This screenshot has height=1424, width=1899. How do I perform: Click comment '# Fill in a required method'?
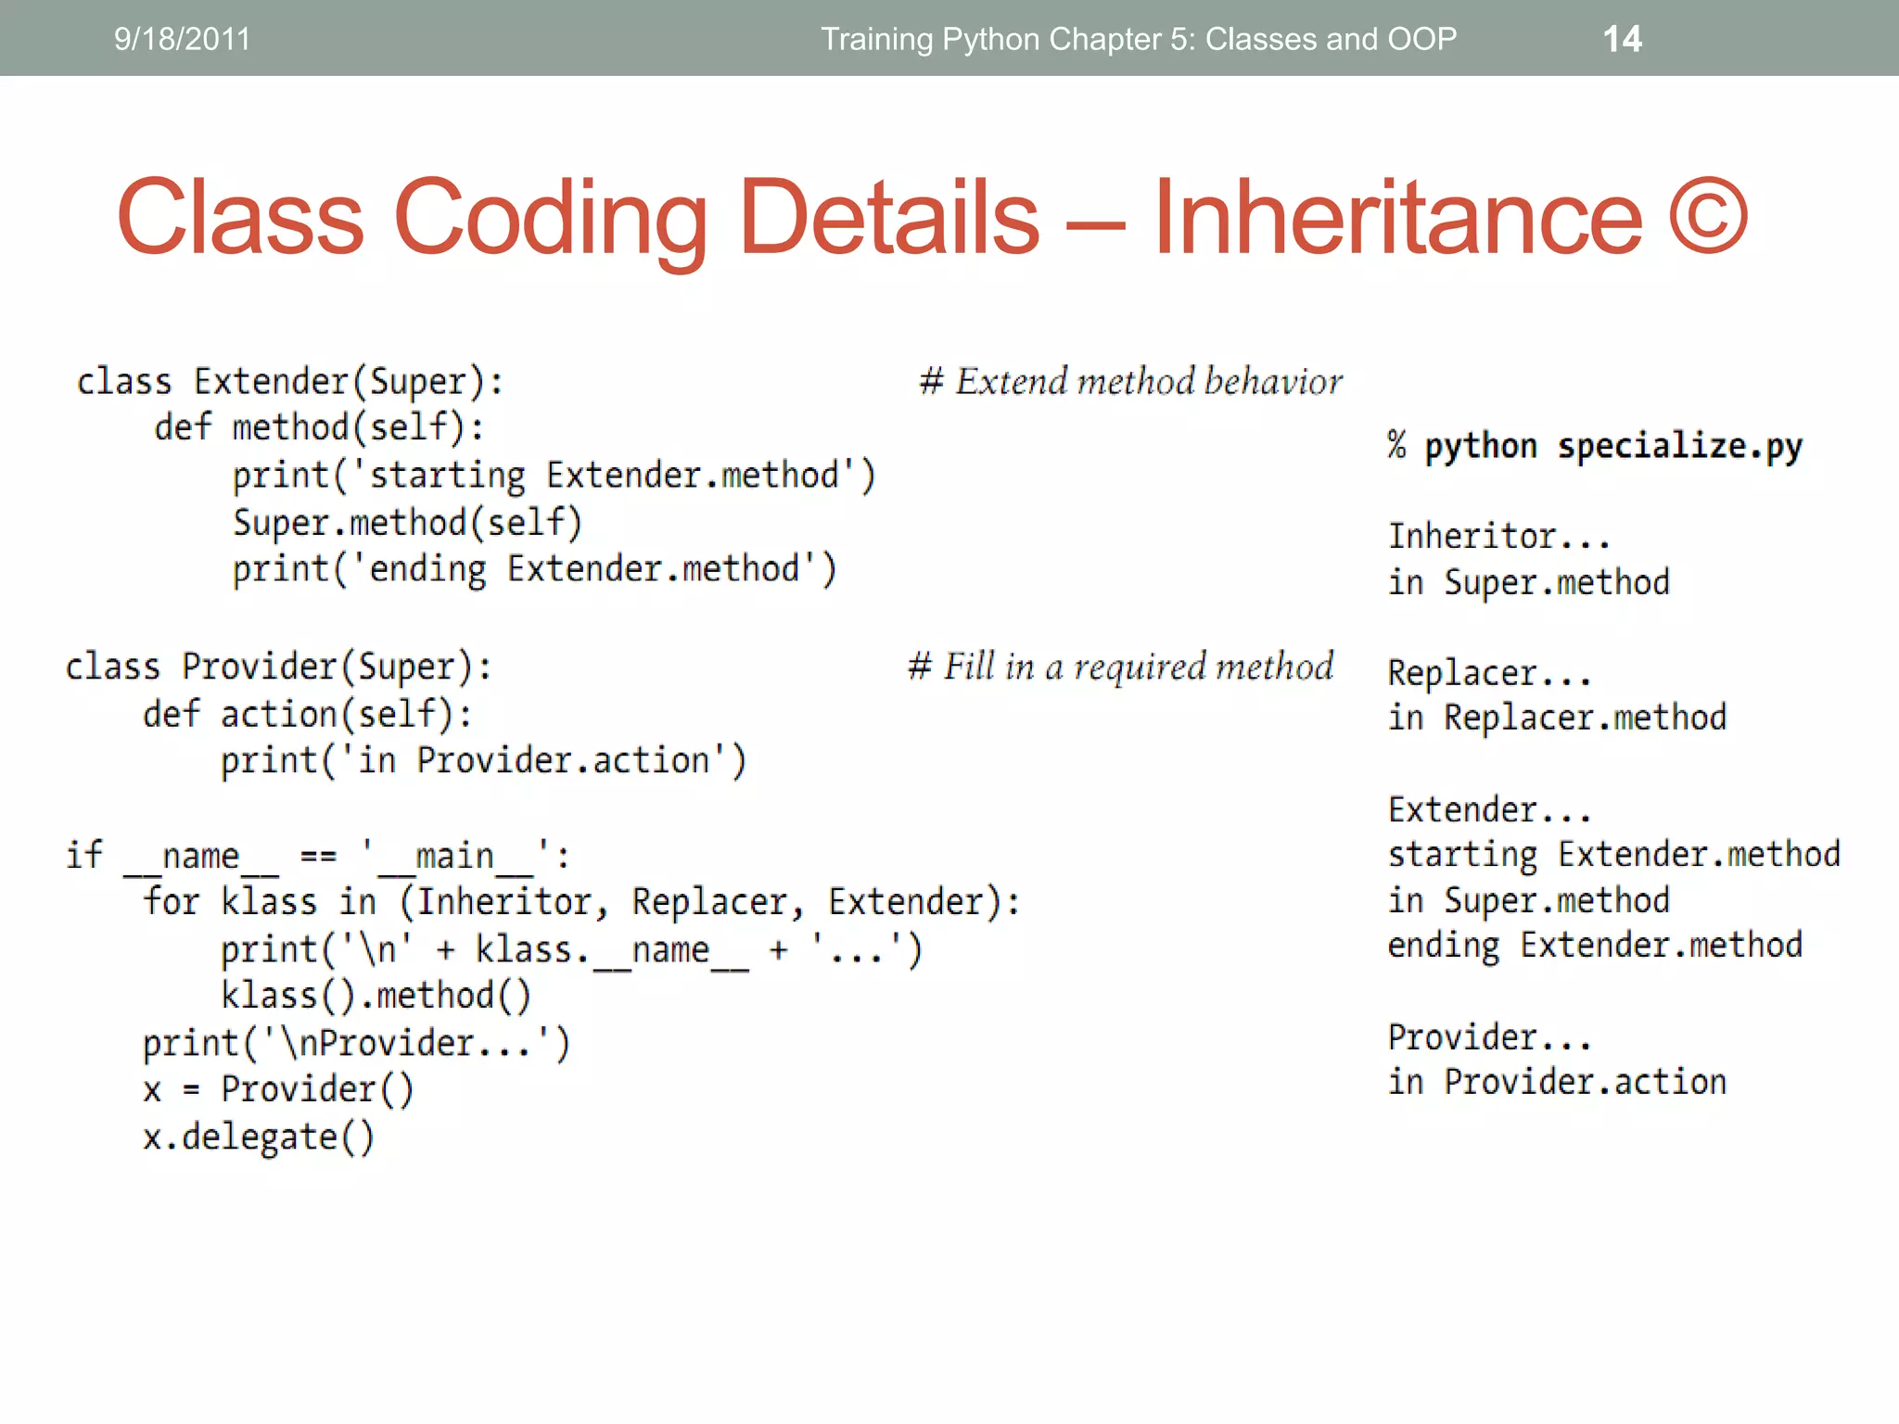click(x=1120, y=667)
